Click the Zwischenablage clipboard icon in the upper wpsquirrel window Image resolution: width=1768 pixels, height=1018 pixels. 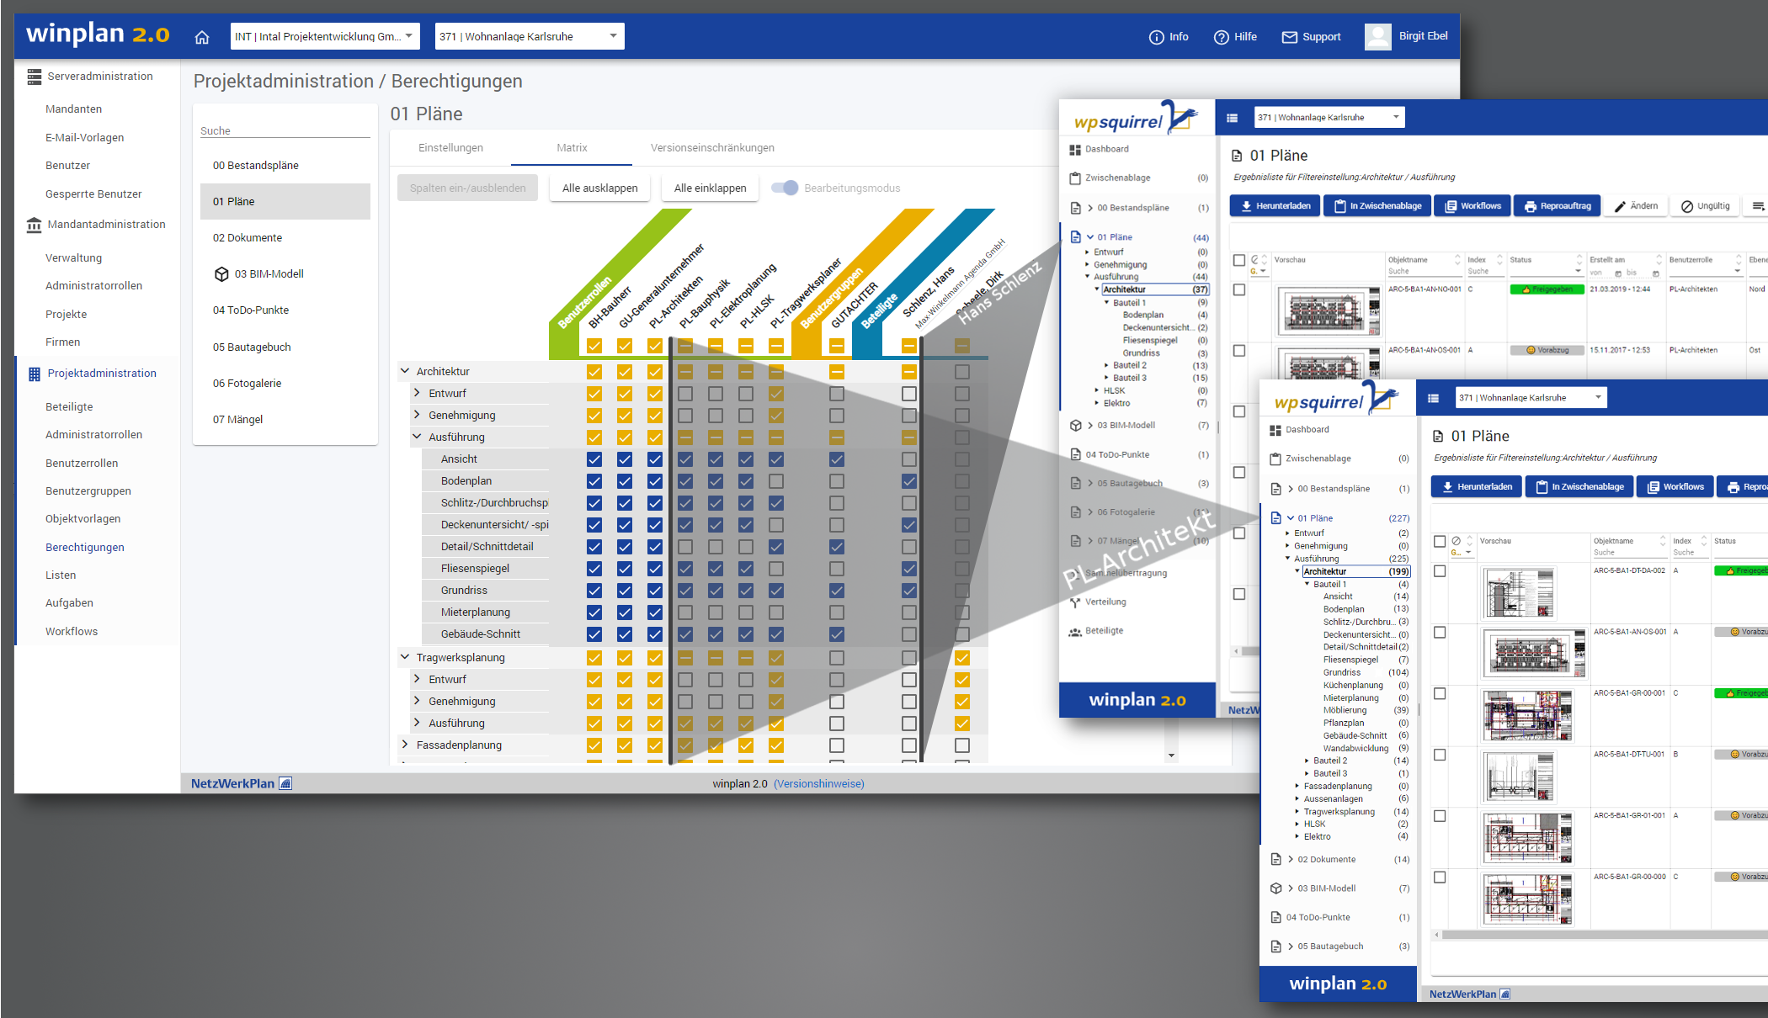(1075, 178)
